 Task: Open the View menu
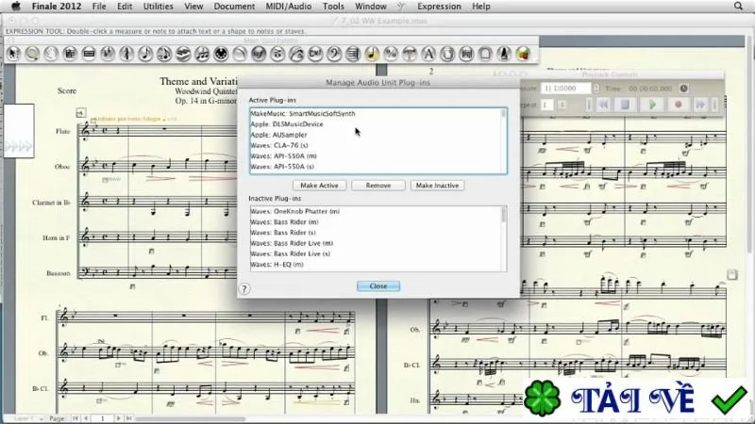coord(193,7)
